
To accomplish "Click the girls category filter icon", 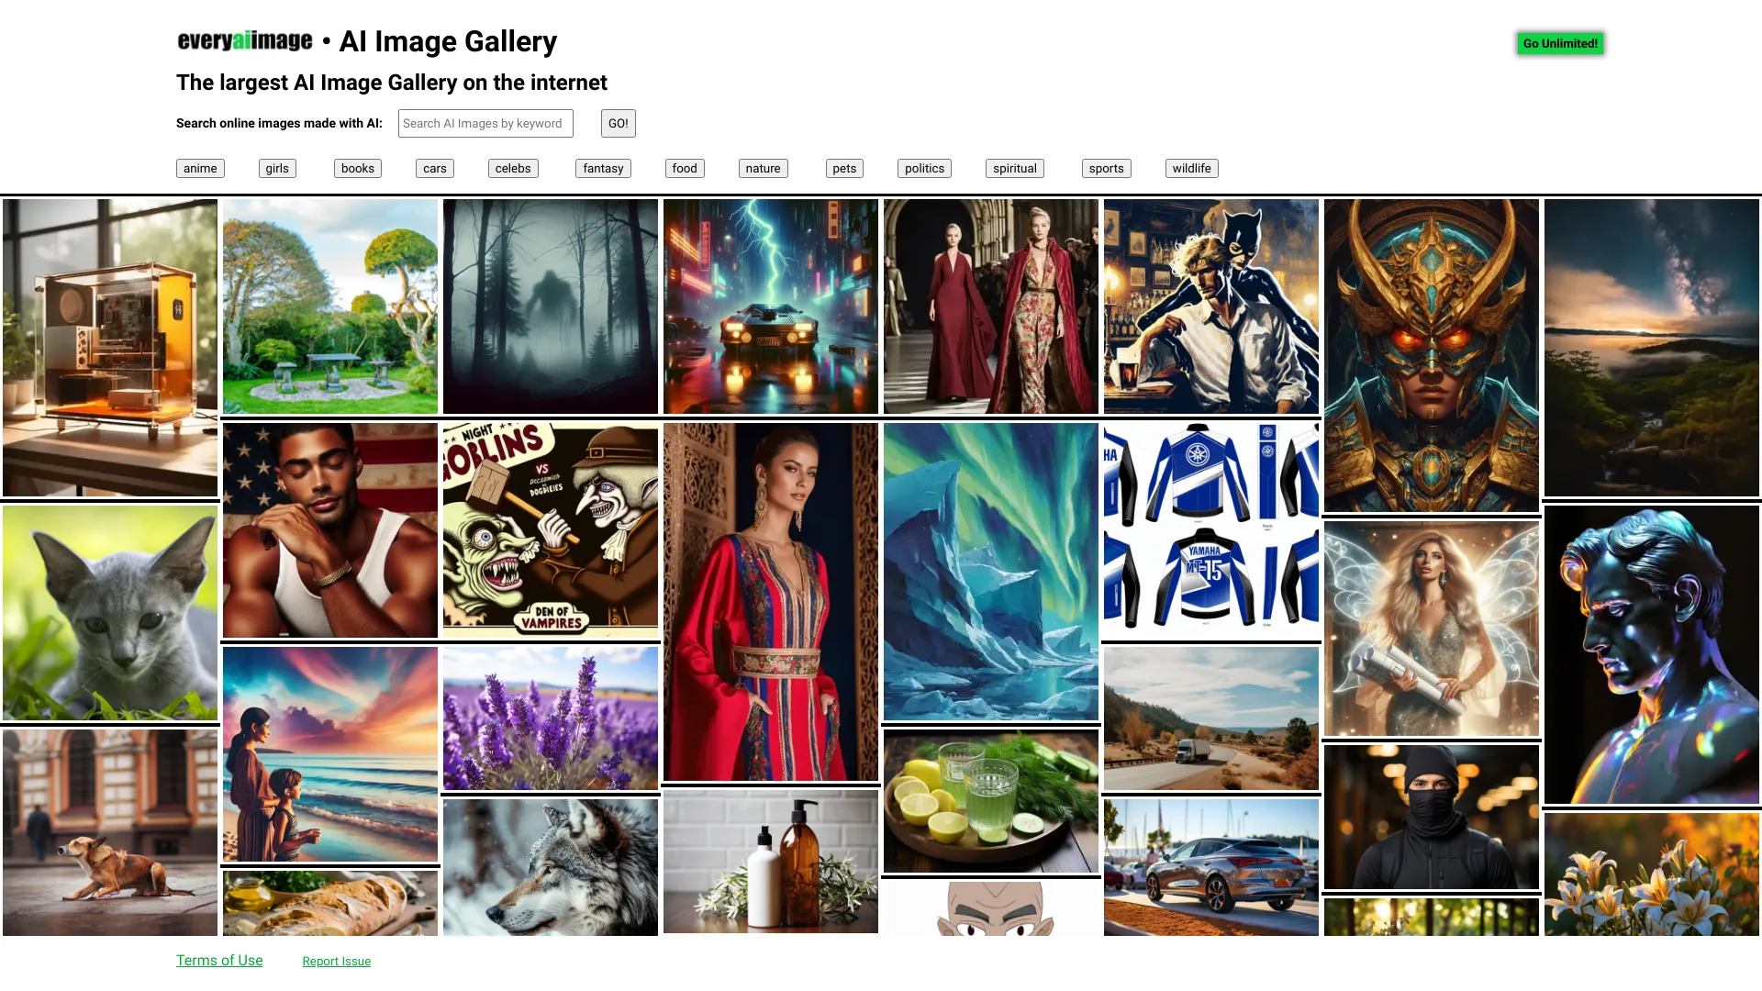I will 277,168.
